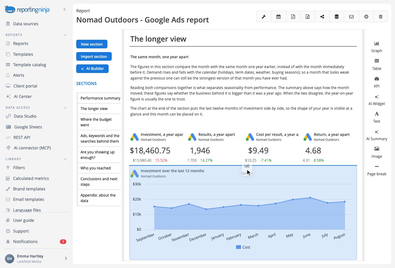
Task: Jump to the Where the budget went section
Action: [98, 122]
